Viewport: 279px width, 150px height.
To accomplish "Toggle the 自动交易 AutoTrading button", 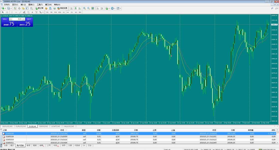I will 62,8.
